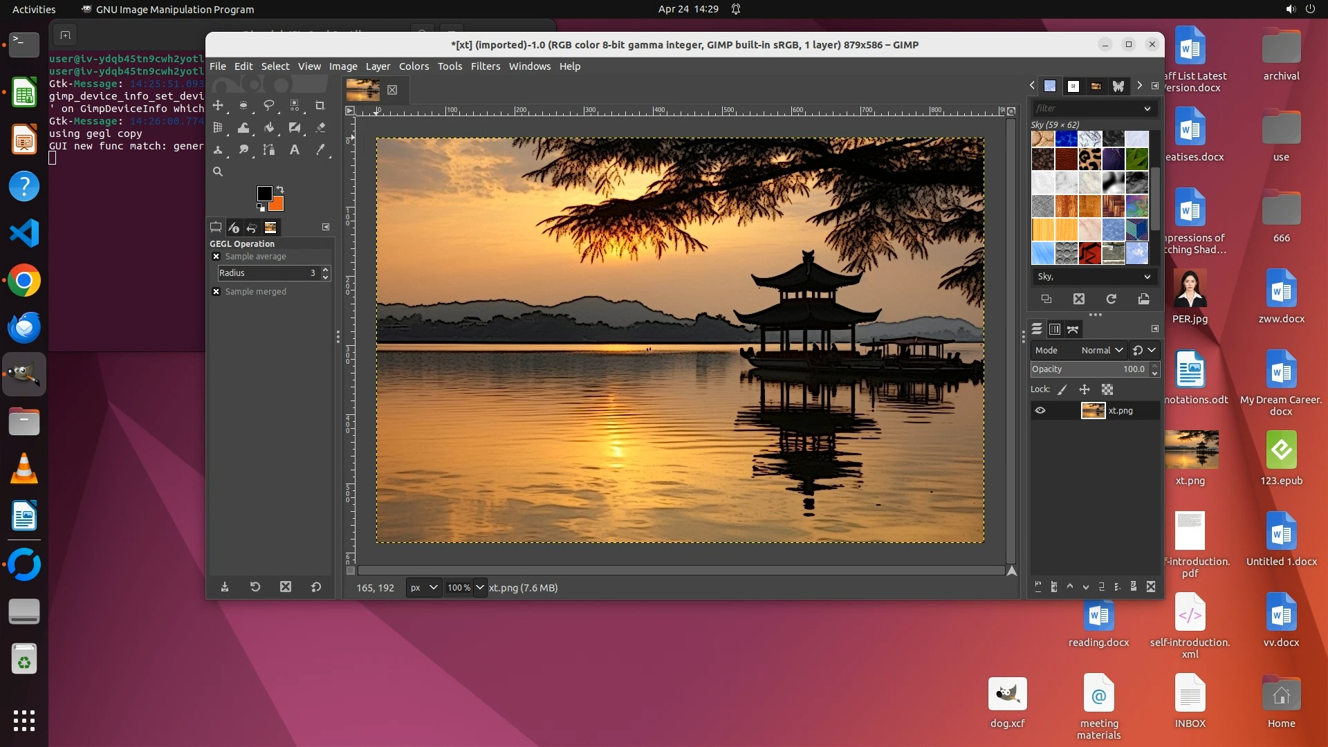The height and width of the screenshot is (747, 1328).
Task: Toggle the Sample merged checkbox
Action: click(216, 292)
